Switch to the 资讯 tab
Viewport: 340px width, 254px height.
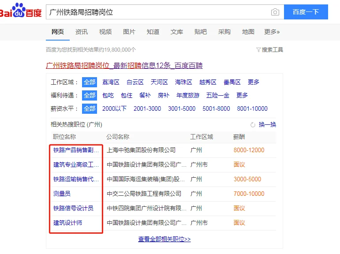point(82,32)
